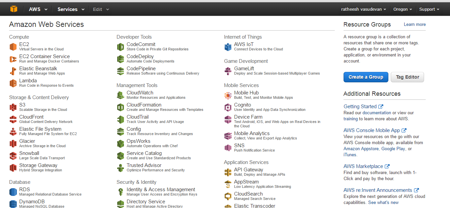The height and width of the screenshot is (208, 450).
Task: Open the CloudFormation icon
Action: coord(121,107)
